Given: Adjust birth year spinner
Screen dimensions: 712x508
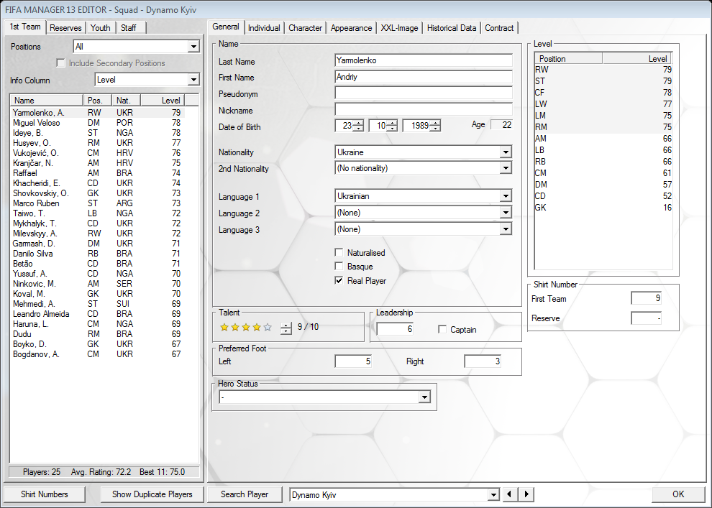Looking at the screenshot, I should (x=435, y=126).
